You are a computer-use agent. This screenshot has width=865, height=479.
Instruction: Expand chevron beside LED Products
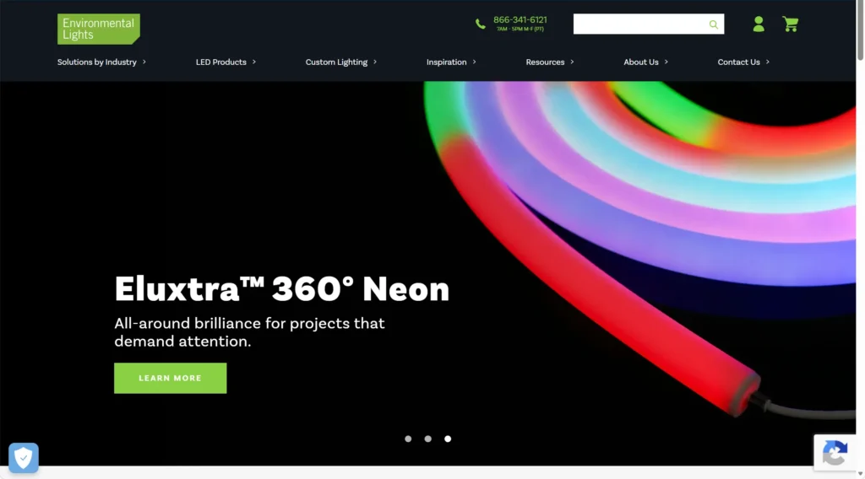(x=253, y=62)
